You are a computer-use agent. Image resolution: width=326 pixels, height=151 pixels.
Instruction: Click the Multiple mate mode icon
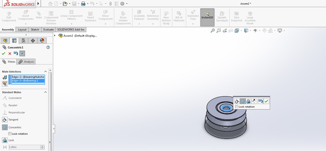click(x=5, y=84)
